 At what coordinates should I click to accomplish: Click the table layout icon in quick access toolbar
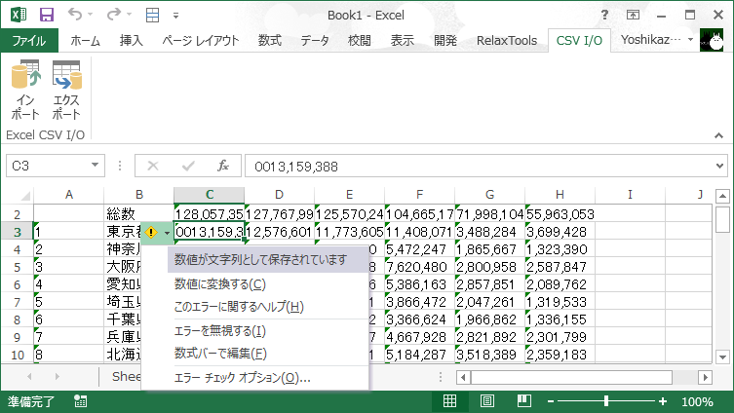pyautogui.click(x=153, y=15)
